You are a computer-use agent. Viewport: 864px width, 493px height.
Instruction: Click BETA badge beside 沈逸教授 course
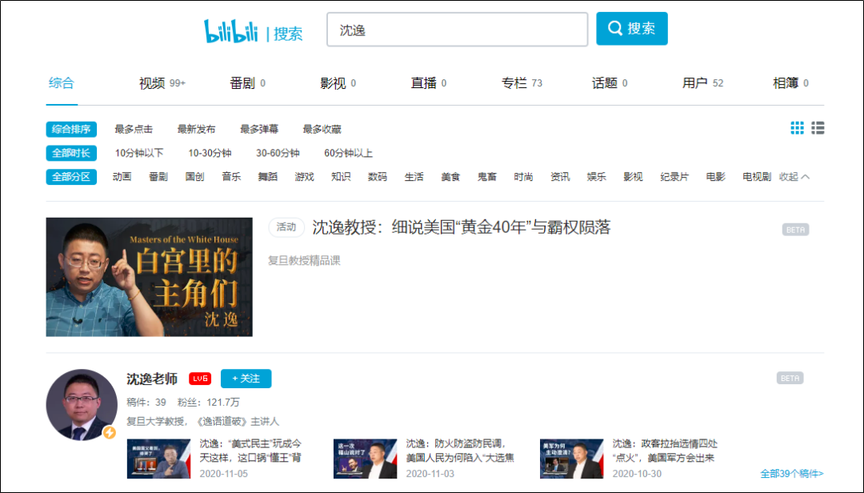click(x=795, y=230)
